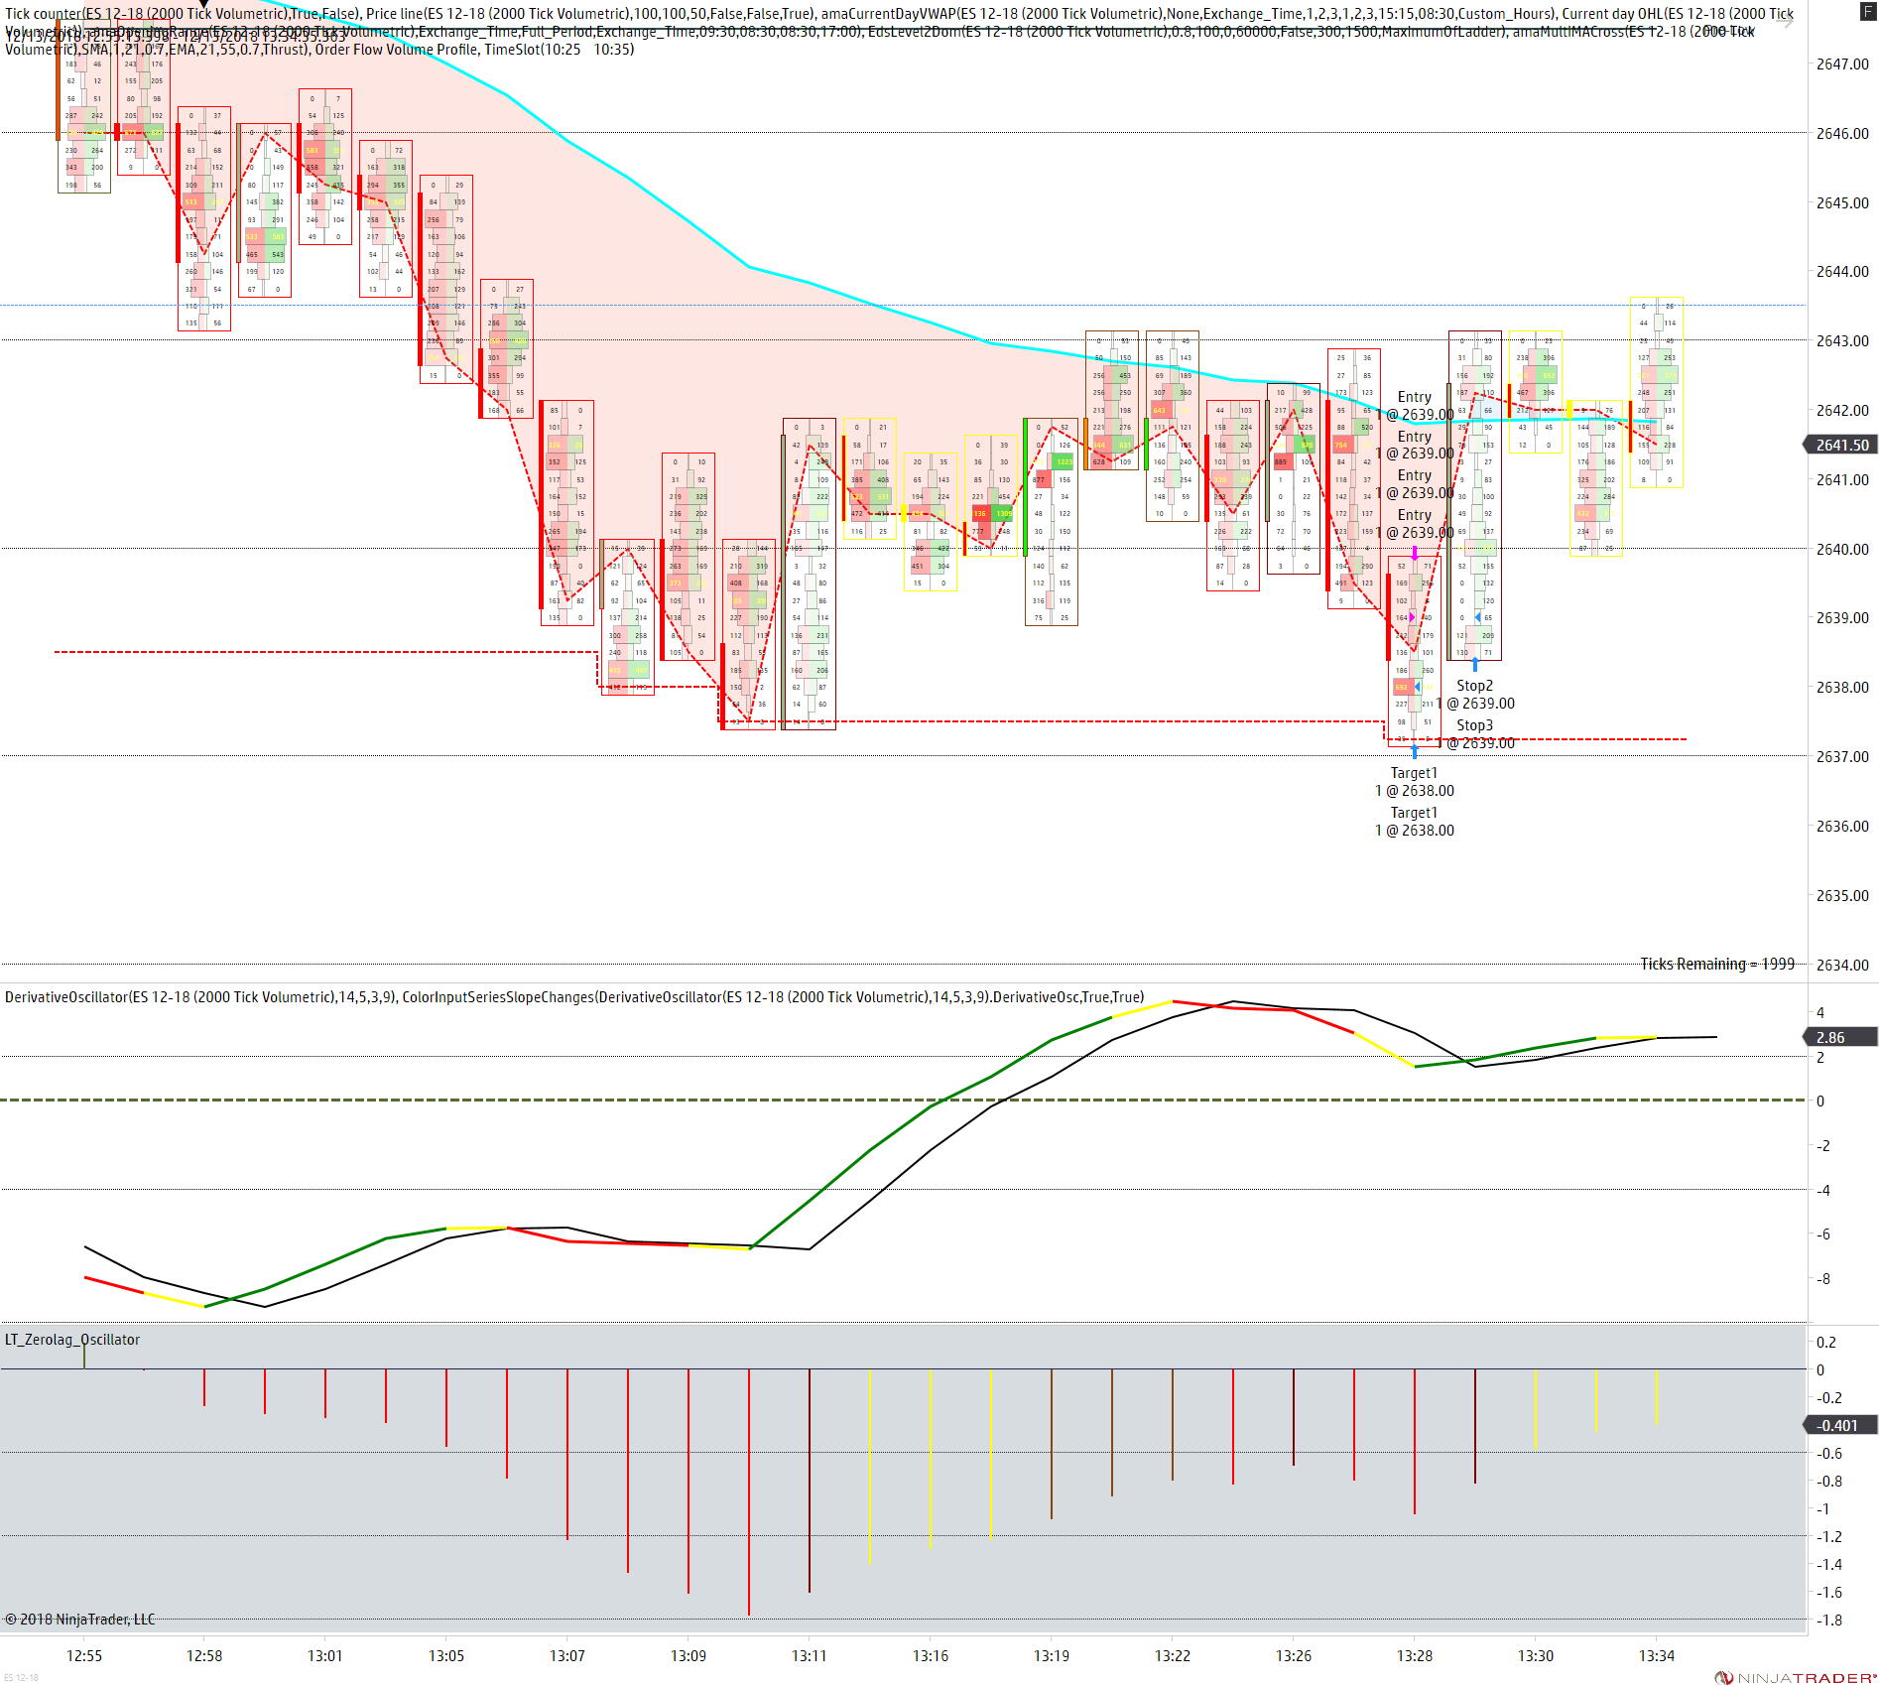Viewport: 1879px width, 1687px height.
Task: Click the 2646.00 price axis label
Action: click(1842, 133)
